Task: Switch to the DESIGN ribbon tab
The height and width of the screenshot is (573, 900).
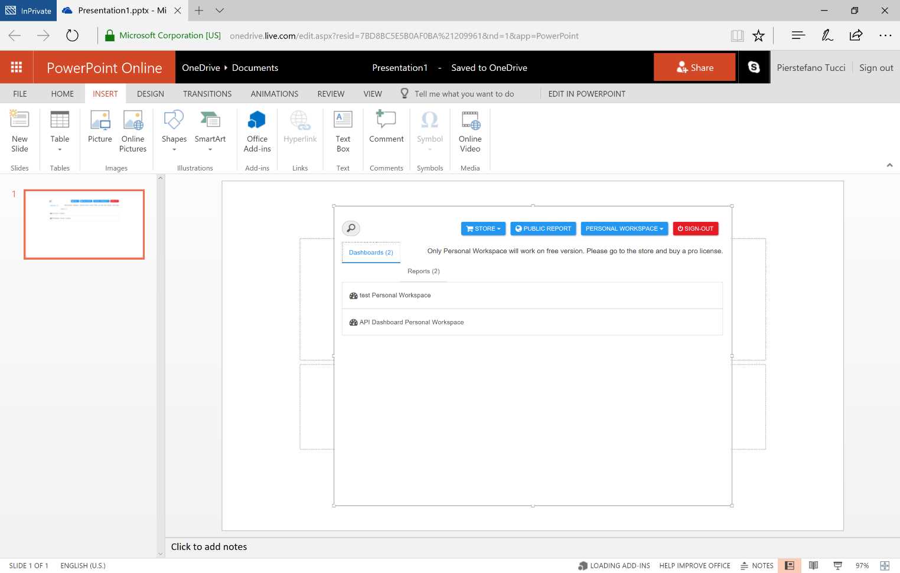Action: point(150,93)
